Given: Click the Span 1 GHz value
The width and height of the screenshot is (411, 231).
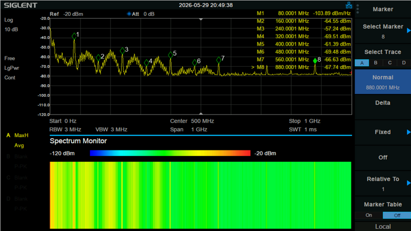Looking at the screenshot, I should pyautogui.click(x=189, y=129).
